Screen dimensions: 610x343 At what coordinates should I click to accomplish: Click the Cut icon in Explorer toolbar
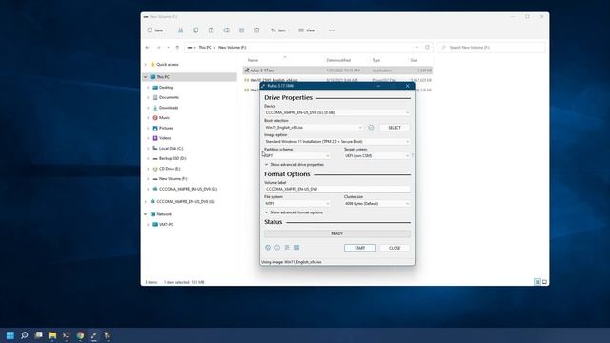pyautogui.click(x=180, y=30)
